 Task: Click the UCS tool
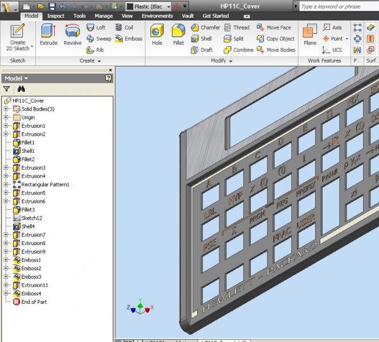[x=332, y=50]
